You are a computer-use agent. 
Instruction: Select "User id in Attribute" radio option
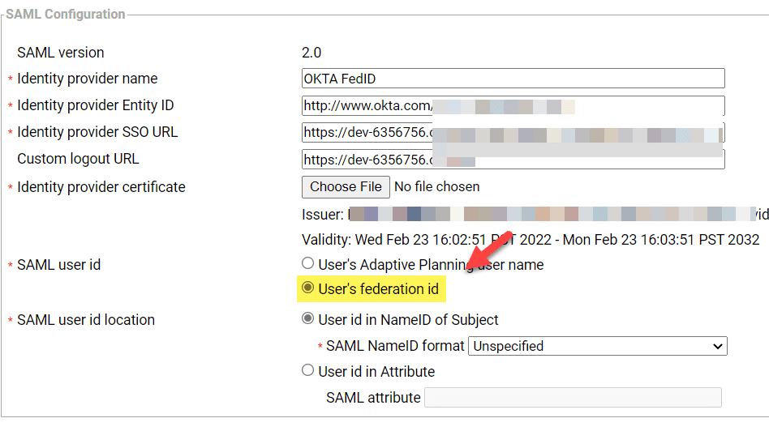tap(307, 370)
